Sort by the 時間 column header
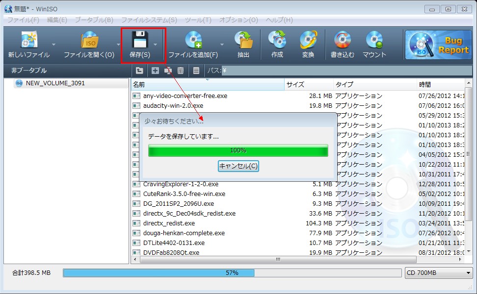477x294 pixels. coord(441,84)
